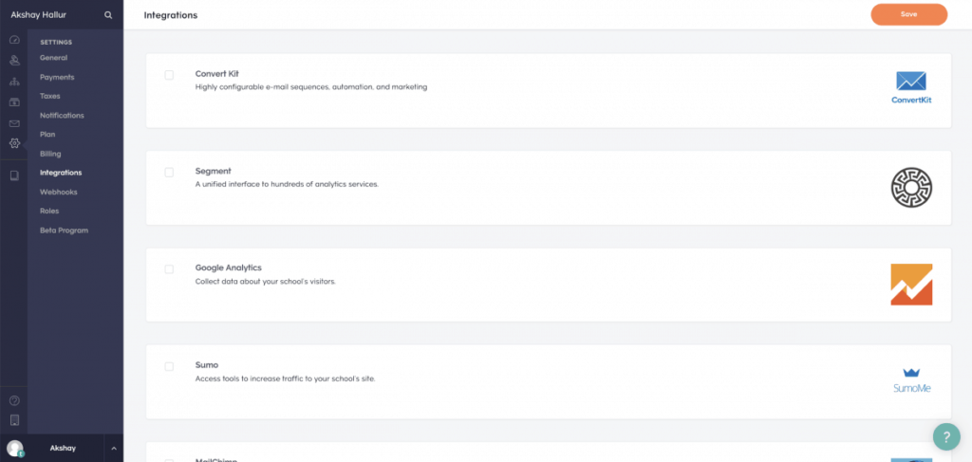Click the Convert Kit title text
972x462 pixels.
pyautogui.click(x=217, y=74)
